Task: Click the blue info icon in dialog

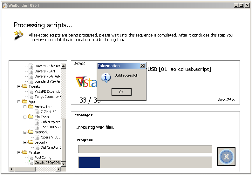Action: point(106,78)
